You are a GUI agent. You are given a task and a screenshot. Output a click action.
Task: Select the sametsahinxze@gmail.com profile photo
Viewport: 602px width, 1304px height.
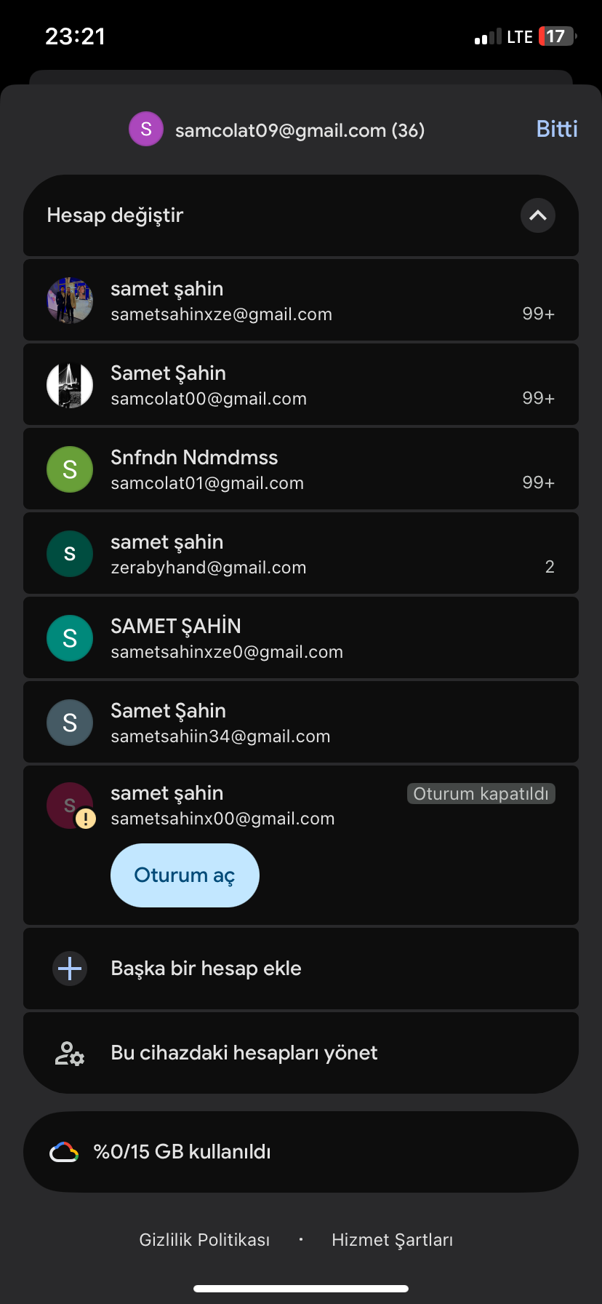[x=70, y=300]
